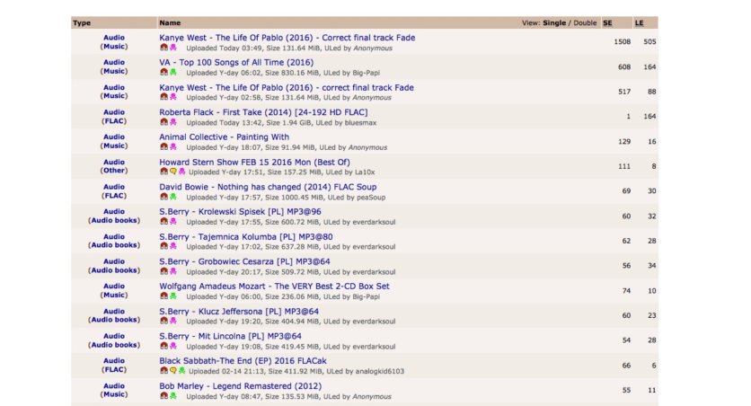
Task: Click the green skull on Black Sabbath row
Action: click(x=182, y=371)
